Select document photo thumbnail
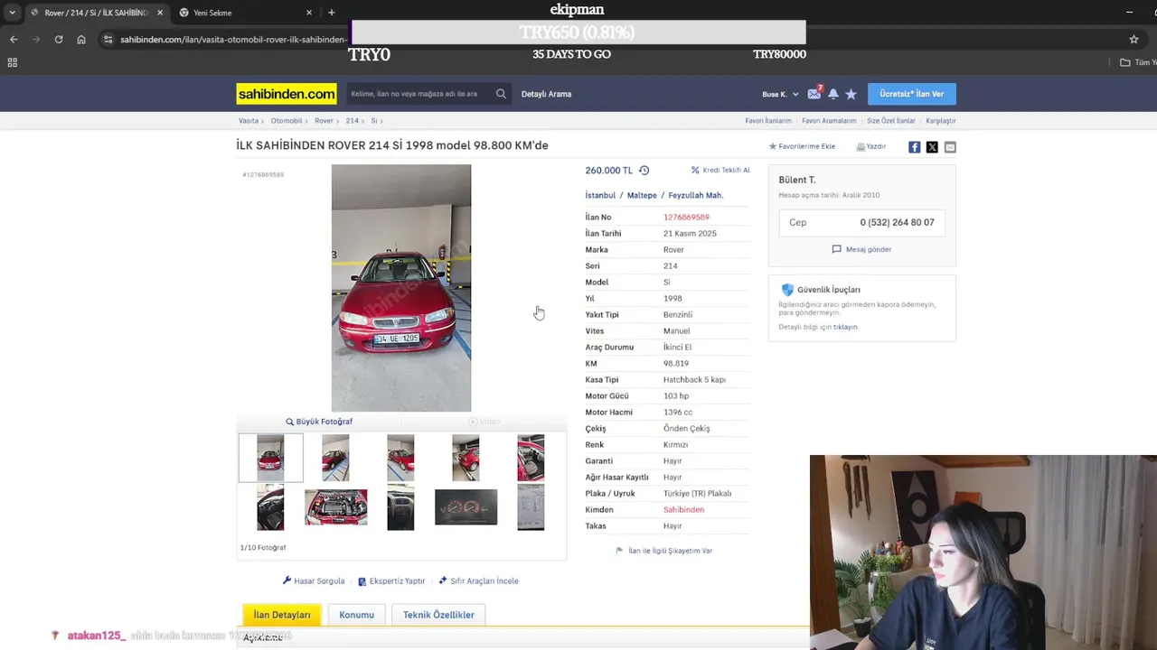 point(531,507)
